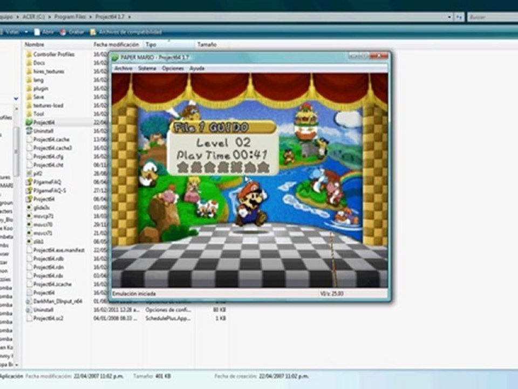518x389 pixels.
Task: Click the green Project64 application icon
Action: (x=29, y=123)
